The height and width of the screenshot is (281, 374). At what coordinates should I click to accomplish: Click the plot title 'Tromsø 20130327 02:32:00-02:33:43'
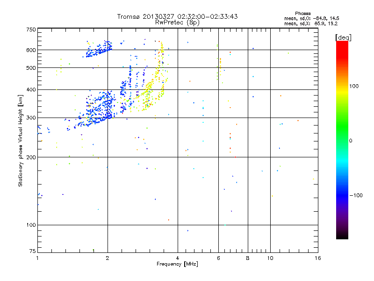pyautogui.click(x=177, y=16)
